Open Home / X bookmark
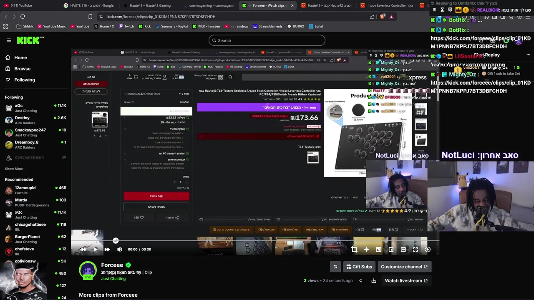Screen dimensions: 534x300 pyautogui.click(x=104, y=26)
